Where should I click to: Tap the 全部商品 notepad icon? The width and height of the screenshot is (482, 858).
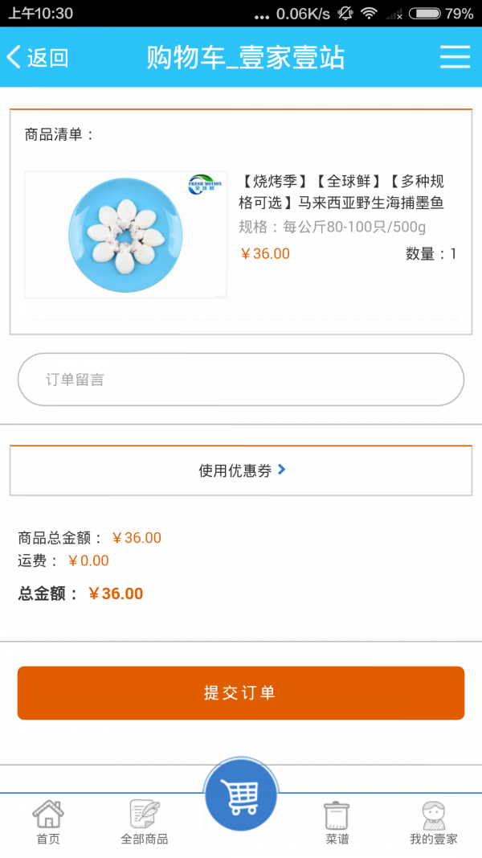[x=145, y=814]
